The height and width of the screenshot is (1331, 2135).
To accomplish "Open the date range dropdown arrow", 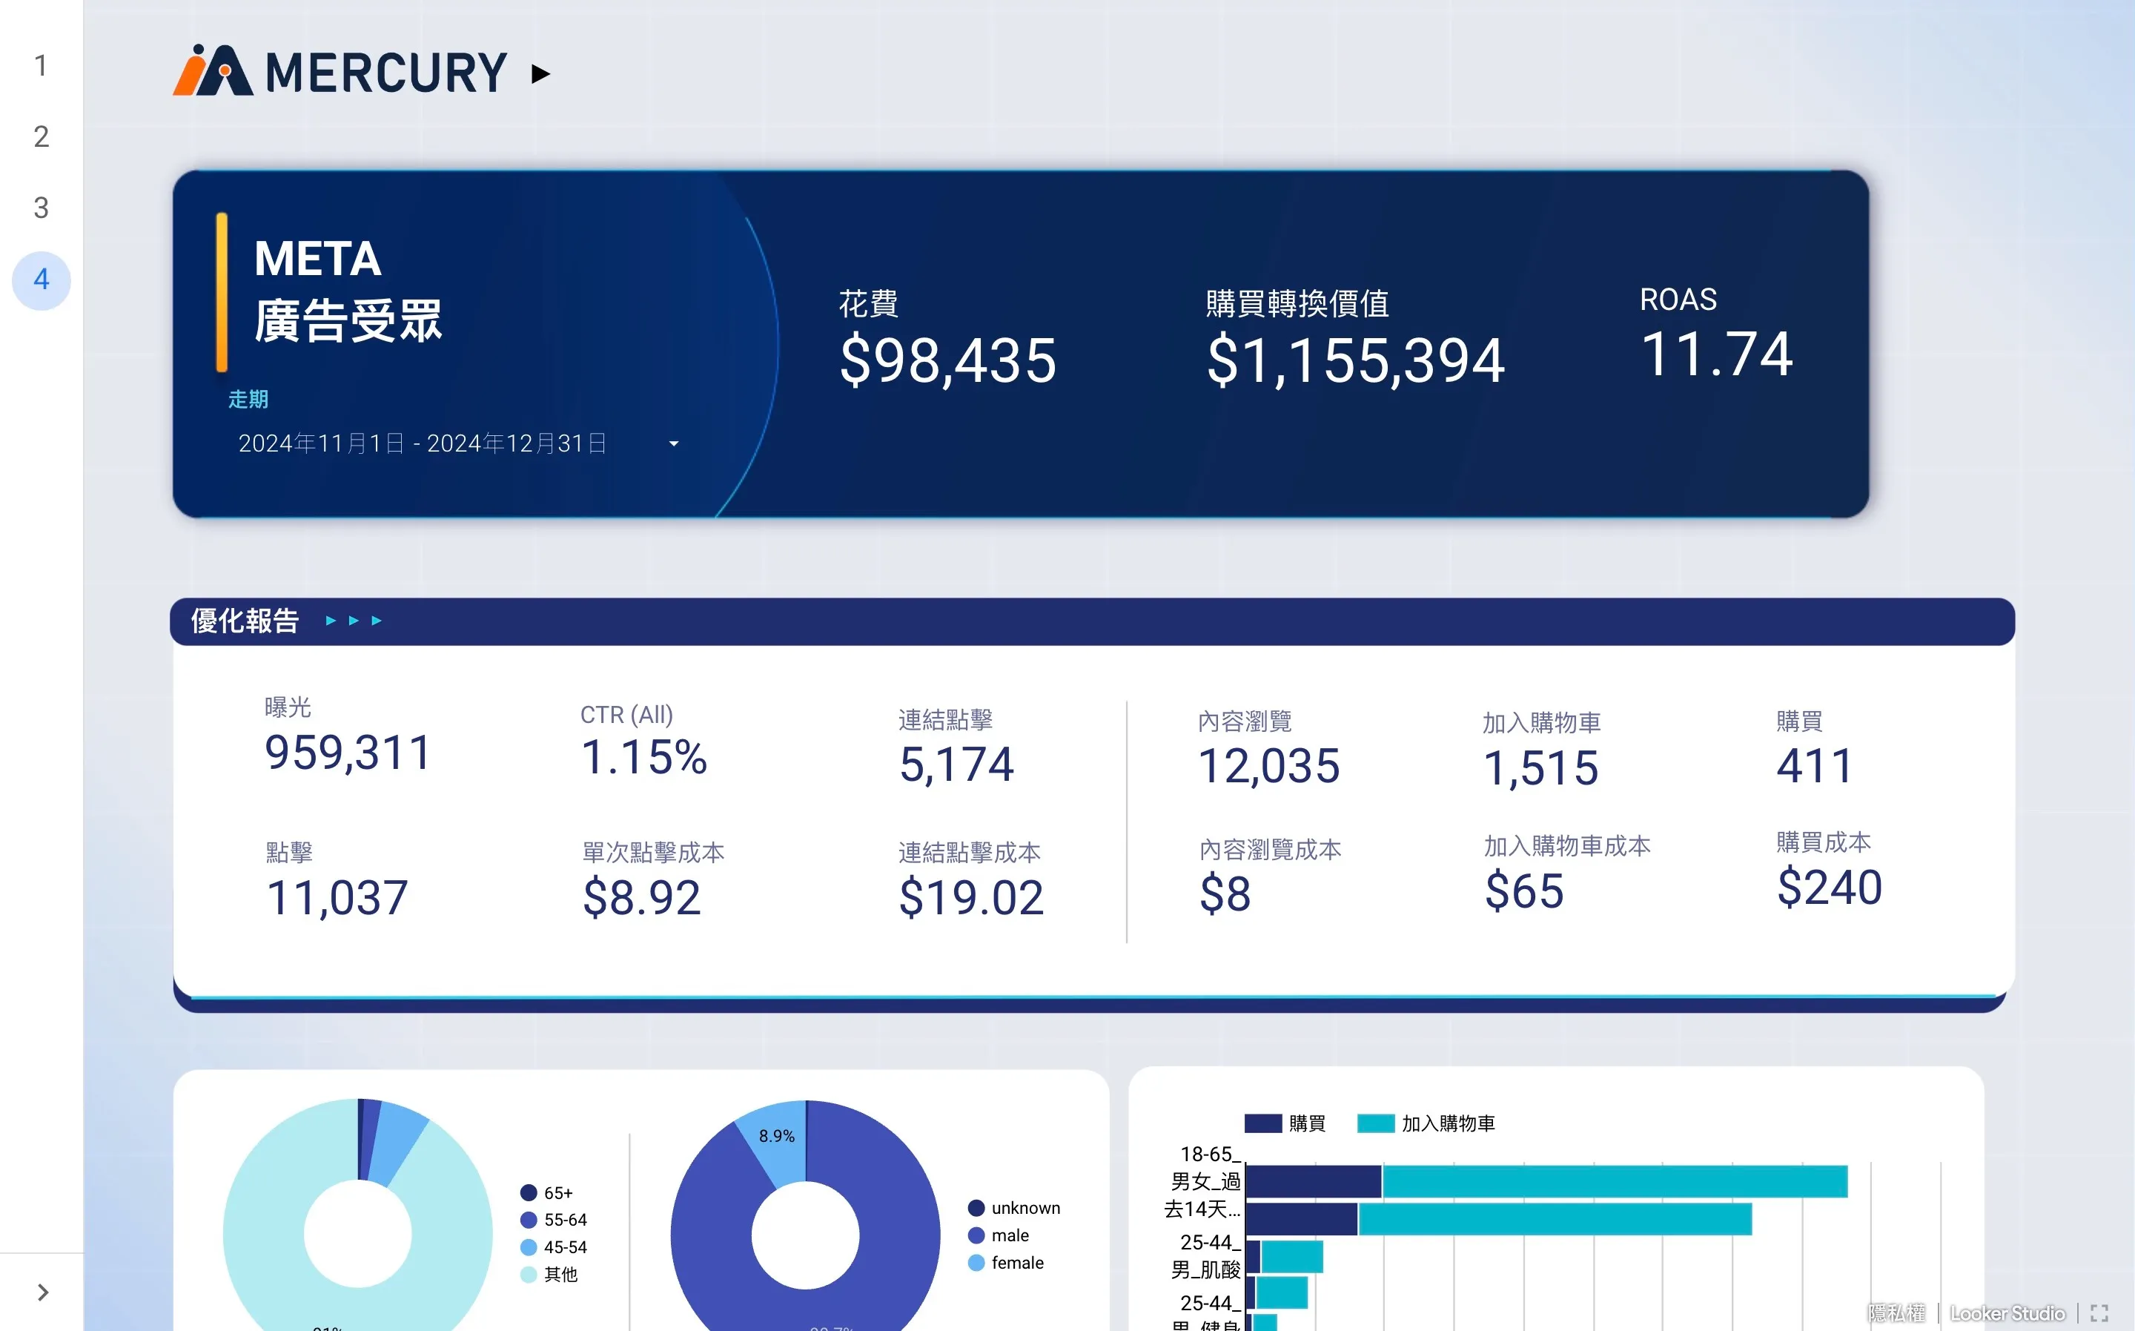I will pyautogui.click(x=673, y=443).
